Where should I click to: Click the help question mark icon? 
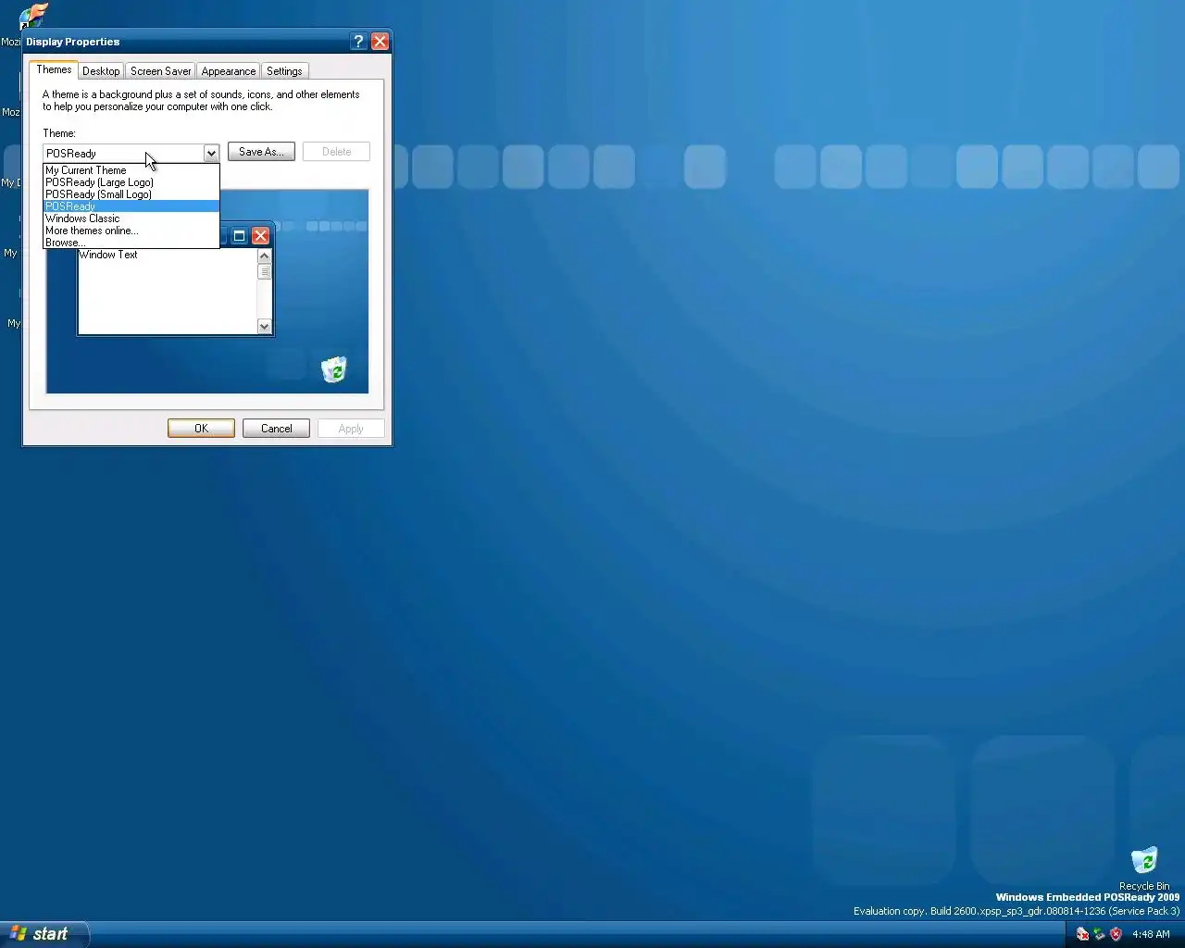(359, 42)
